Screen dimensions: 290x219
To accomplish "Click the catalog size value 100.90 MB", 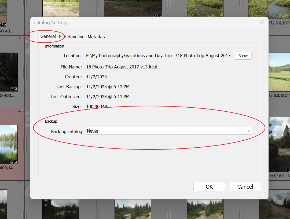I will tap(97, 107).
